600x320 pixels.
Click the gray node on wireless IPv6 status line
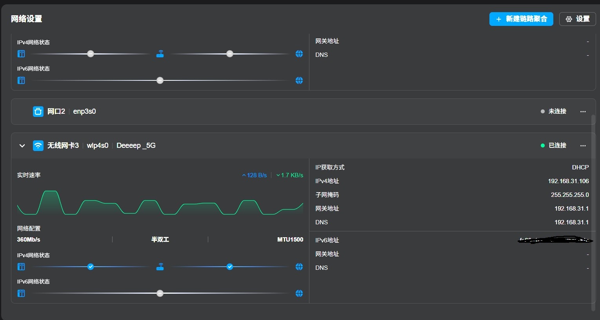[x=160, y=293]
